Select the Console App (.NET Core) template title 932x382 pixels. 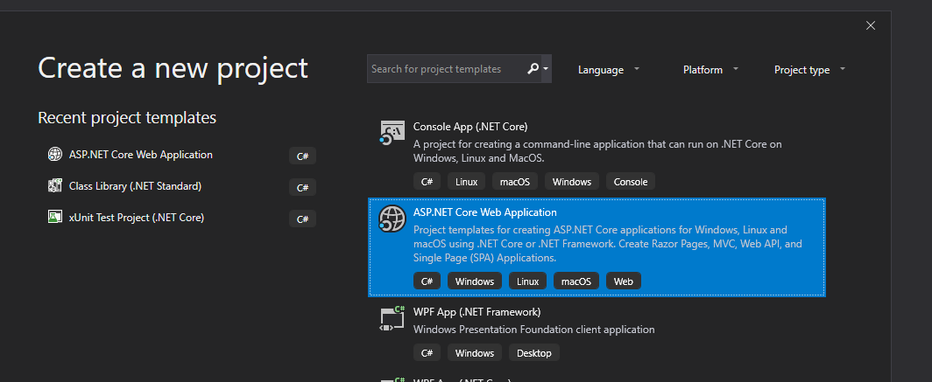470,127
